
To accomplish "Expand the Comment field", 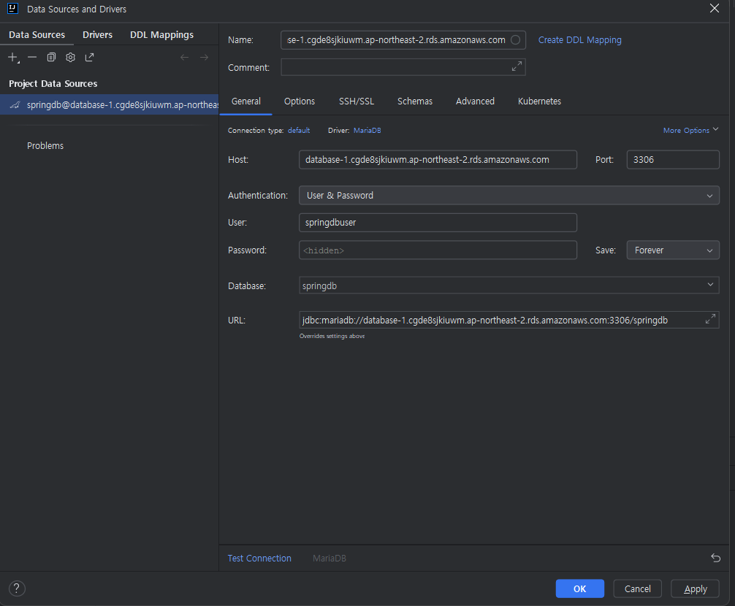I will [517, 66].
